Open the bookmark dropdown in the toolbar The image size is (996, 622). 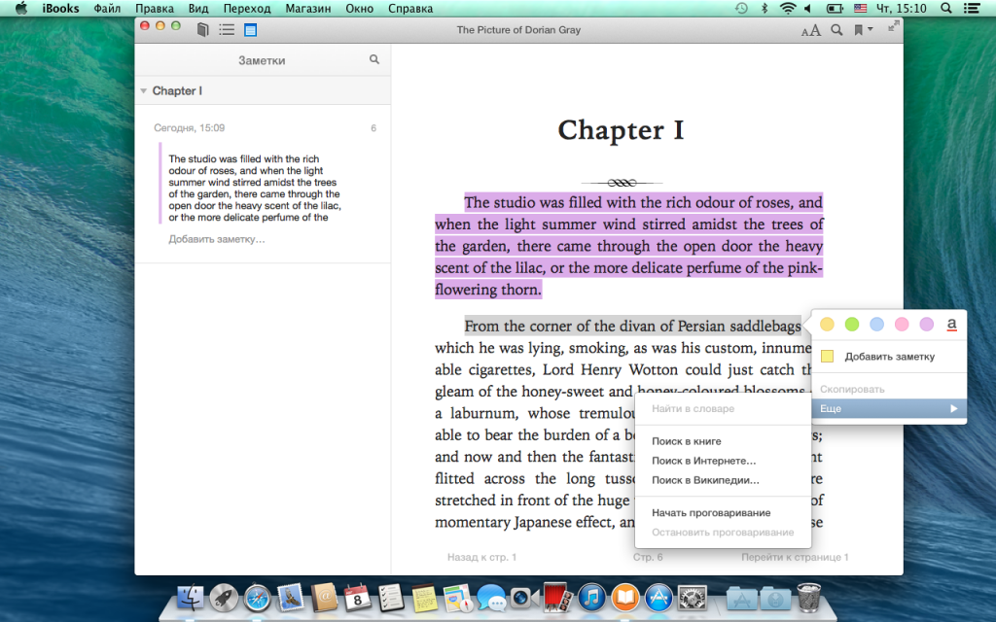(863, 29)
